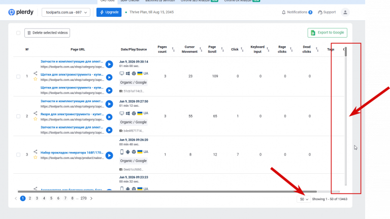The height and width of the screenshot is (219, 390).
Task: Click Chrome browser icon in 09:30:14 session
Action: [x=134, y=73]
